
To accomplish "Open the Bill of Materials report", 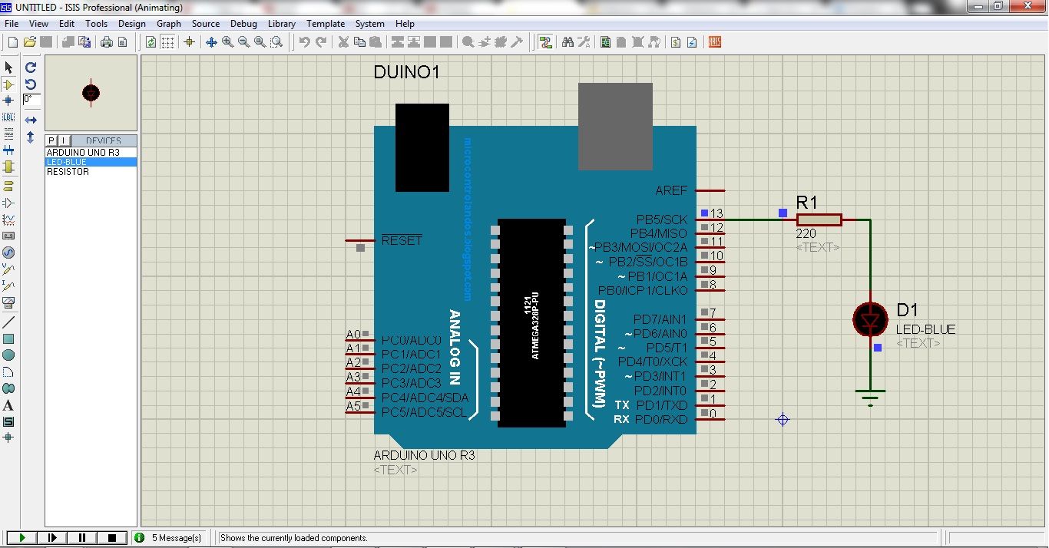I will [675, 42].
